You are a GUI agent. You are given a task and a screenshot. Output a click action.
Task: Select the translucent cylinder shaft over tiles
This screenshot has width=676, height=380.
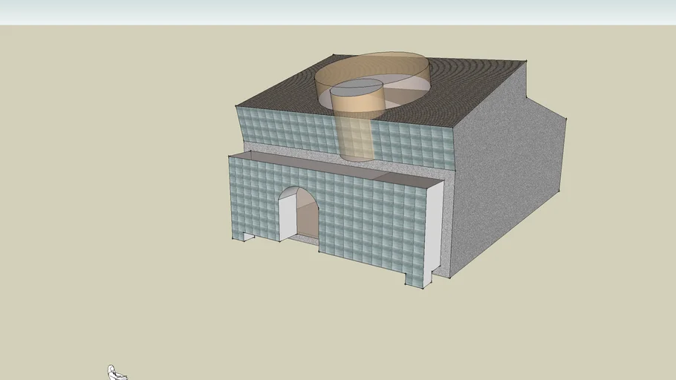tap(357, 137)
